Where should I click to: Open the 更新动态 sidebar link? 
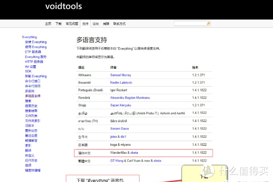point(31,131)
